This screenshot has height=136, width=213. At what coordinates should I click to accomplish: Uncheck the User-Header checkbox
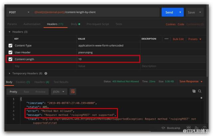10,53
